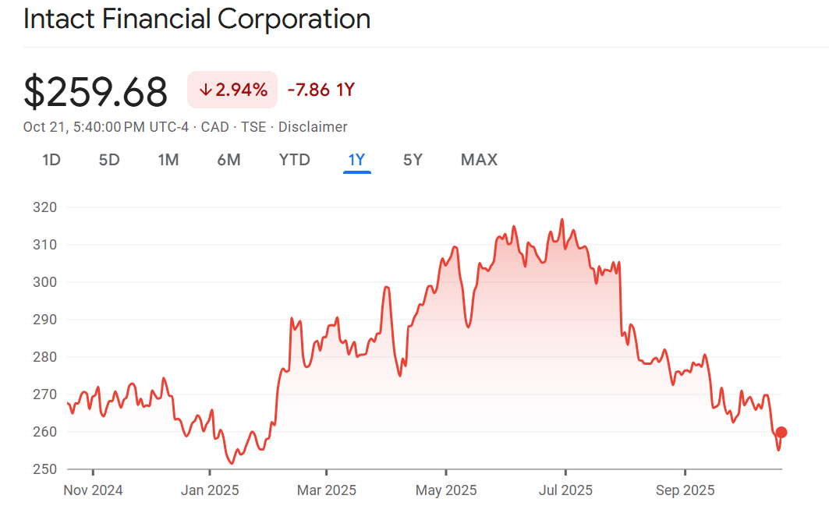Open the Disclaimer link
Viewport: 829px width, 520px height.
point(313,127)
